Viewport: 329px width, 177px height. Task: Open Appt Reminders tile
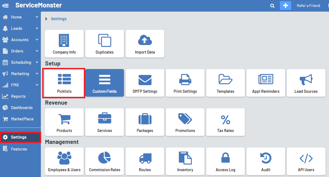(266, 83)
